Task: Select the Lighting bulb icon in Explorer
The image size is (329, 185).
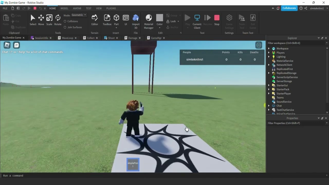Action: [273, 57]
